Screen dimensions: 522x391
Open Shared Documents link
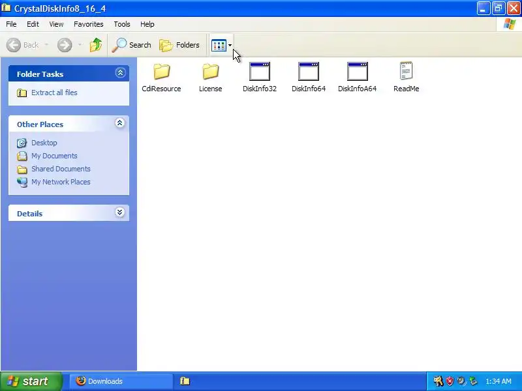[x=61, y=169]
